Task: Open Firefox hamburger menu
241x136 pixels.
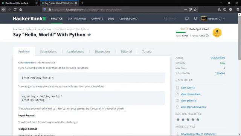Action: click(x=238, y=9)
